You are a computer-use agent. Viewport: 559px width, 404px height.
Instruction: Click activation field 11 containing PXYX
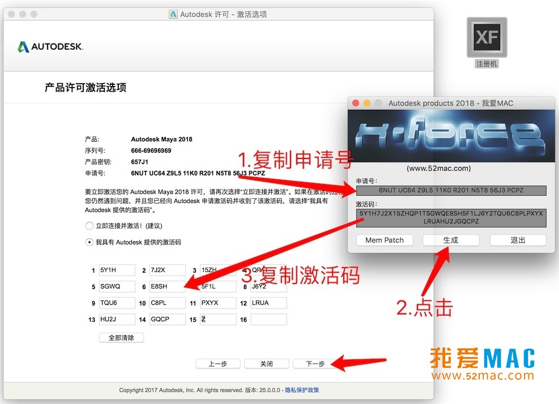coord(218,303)
